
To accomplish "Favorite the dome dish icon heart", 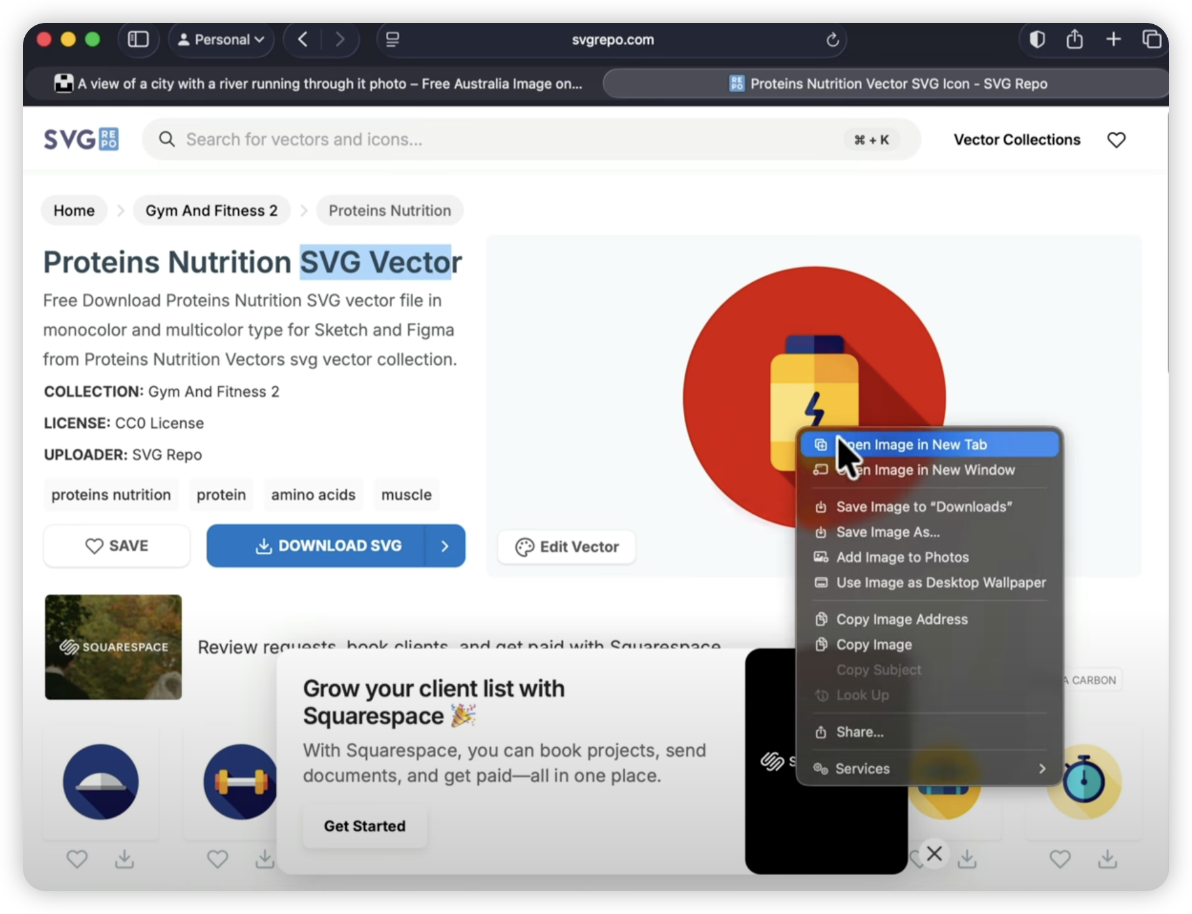I will point(77,859).
